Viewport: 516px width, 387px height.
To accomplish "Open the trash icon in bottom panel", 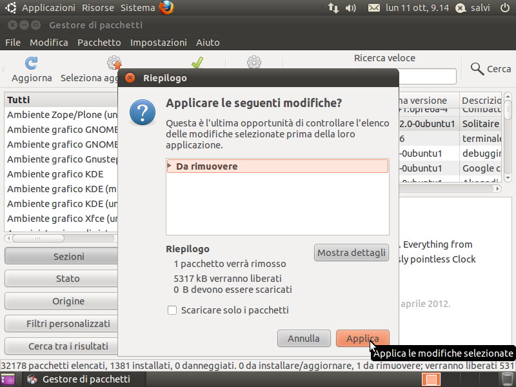I will [507, 379].
